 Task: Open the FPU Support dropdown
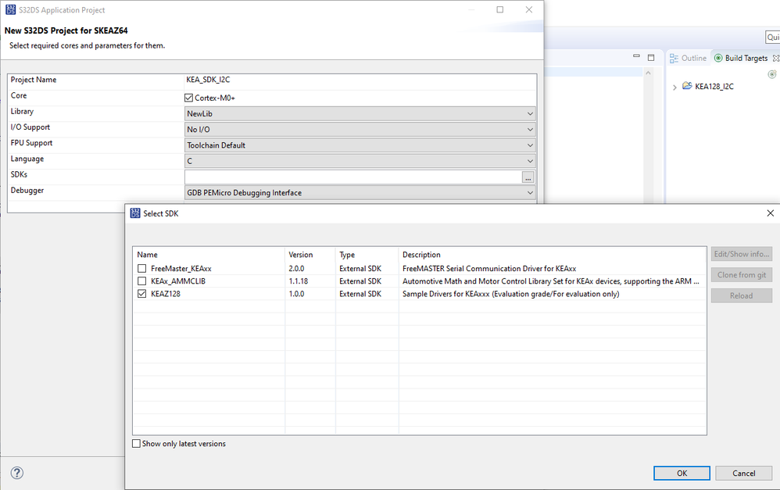[360, 145]
